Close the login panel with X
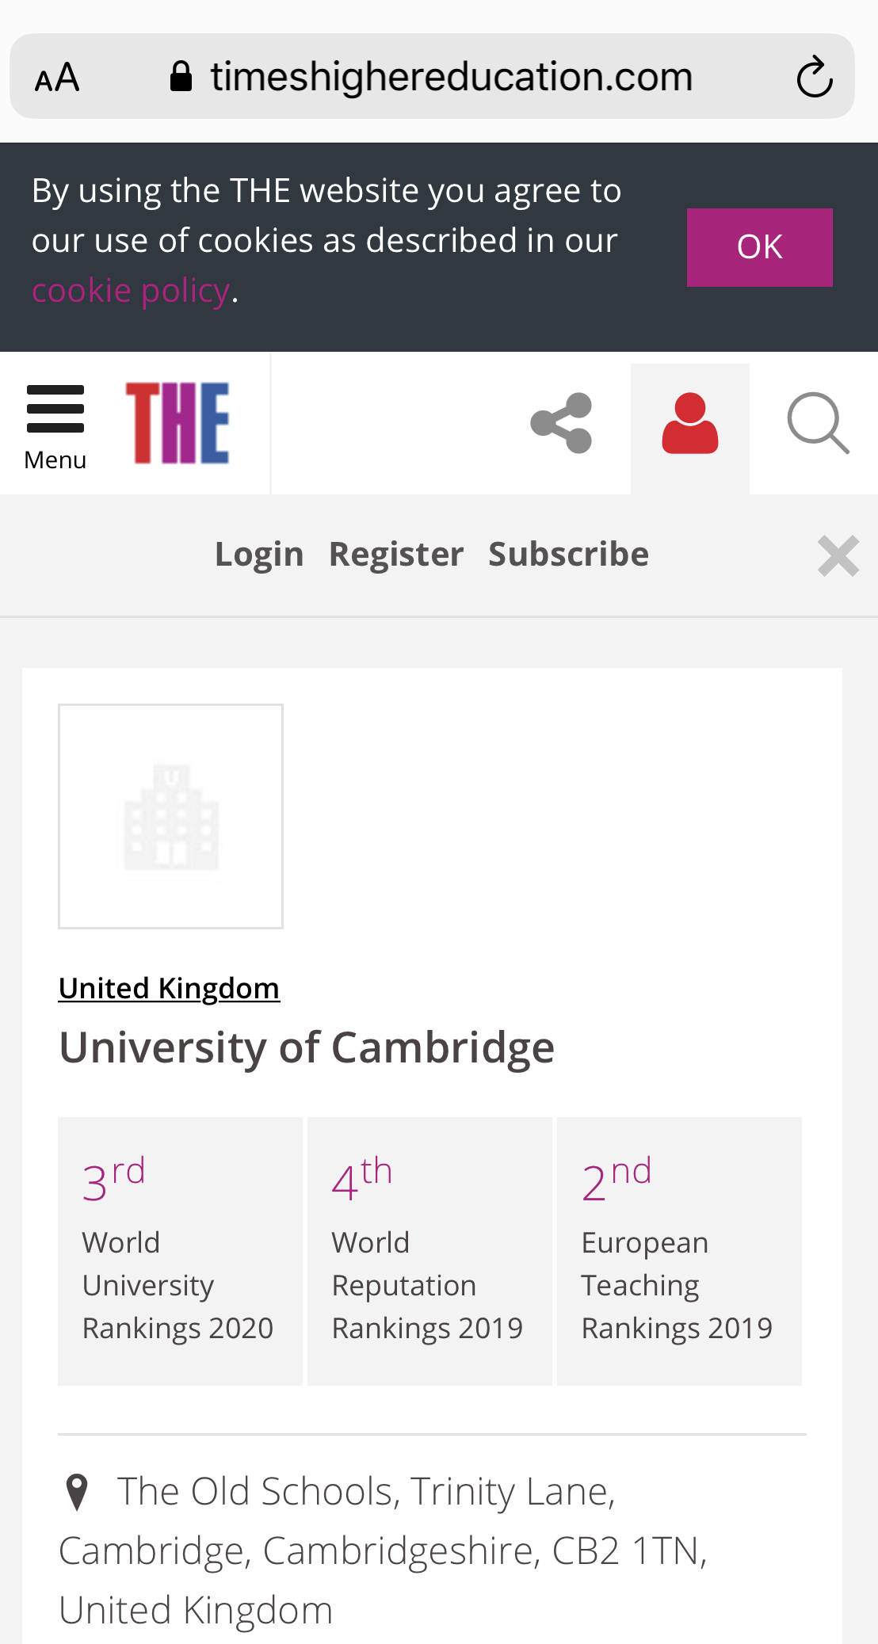This screenshot has height=1644, width=878. 838,555
